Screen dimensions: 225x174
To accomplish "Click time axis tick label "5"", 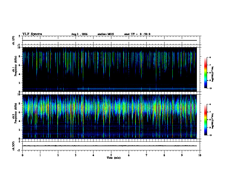I will click(111, 155).
